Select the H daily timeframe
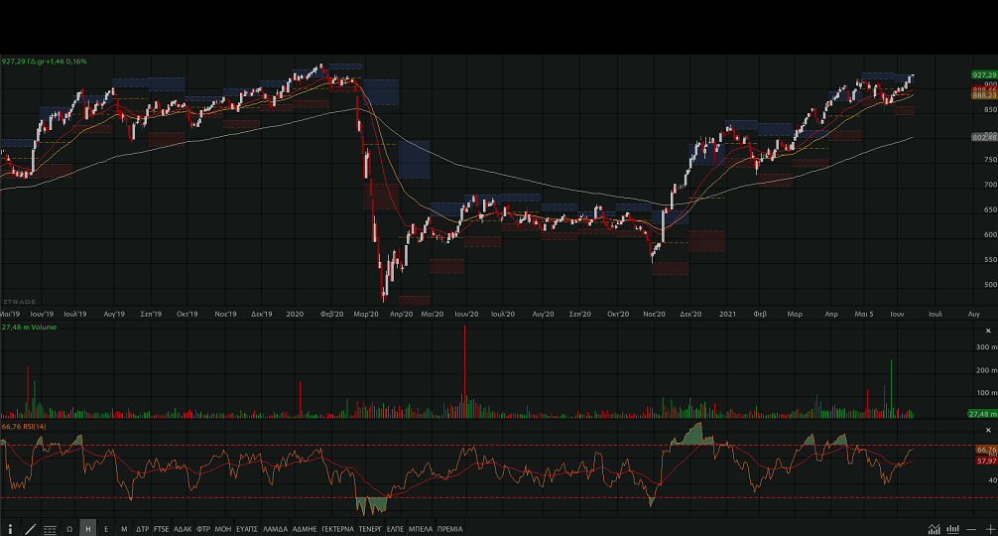998x536 pixels. coord(88,529)
